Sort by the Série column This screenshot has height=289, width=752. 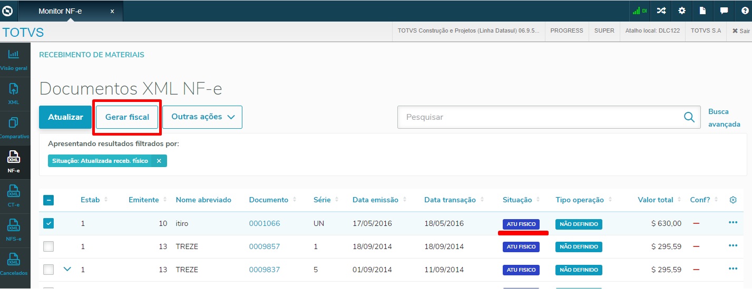tap(326, 200)
